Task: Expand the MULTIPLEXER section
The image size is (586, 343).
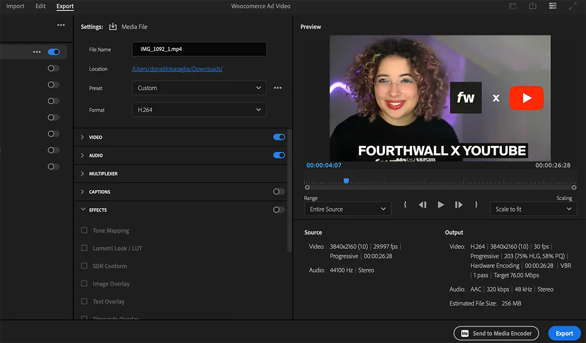Action: tap(103, 174)
